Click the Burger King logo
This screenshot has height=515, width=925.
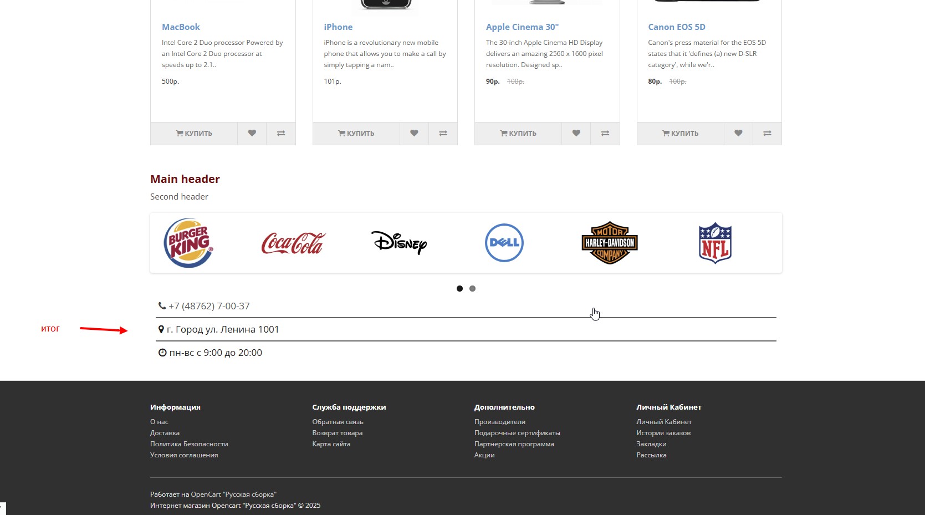[188, 243]
